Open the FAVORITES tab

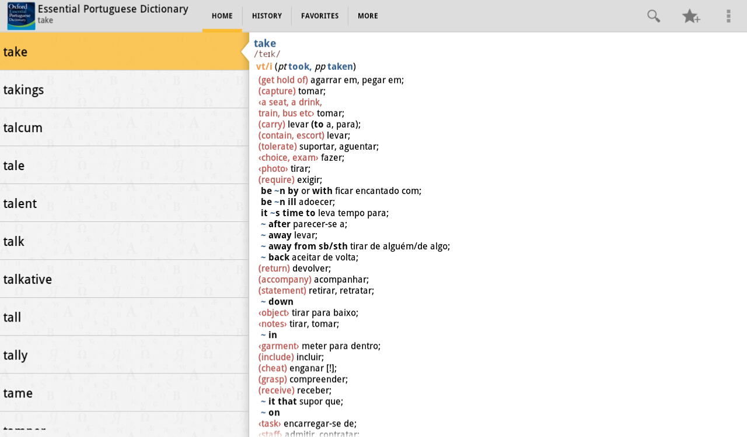pos(320,16)
